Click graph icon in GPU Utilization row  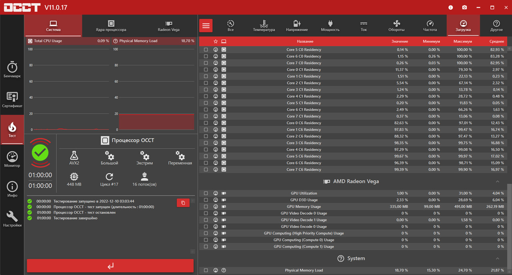[x=216, y=193]
